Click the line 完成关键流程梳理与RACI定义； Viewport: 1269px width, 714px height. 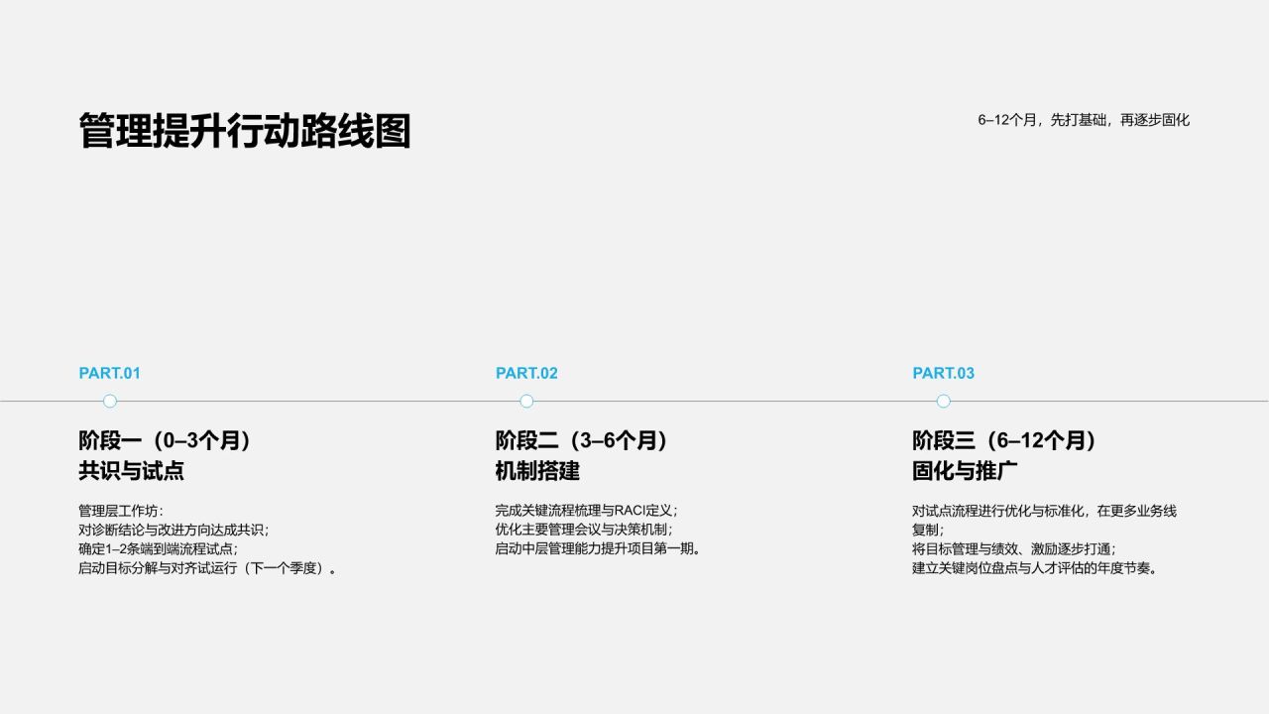[587, 511]
